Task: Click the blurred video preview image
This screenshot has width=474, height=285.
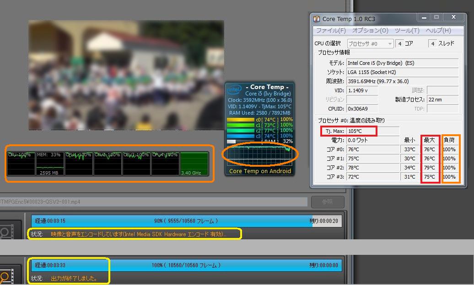Action: coord(126,75)
